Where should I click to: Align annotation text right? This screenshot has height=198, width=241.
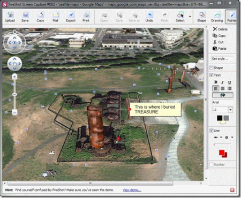[x=229, y=88]
